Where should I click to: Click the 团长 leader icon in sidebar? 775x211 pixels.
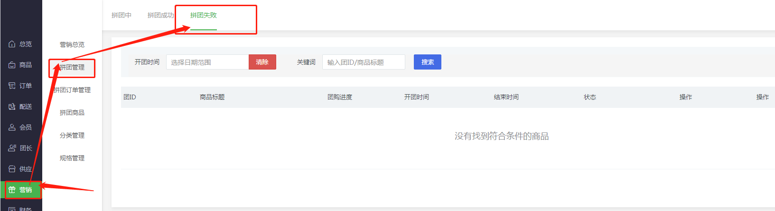[12, 148]
